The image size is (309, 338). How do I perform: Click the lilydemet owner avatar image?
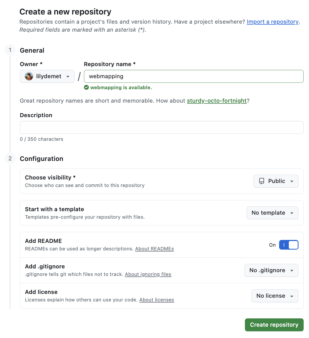29,76
